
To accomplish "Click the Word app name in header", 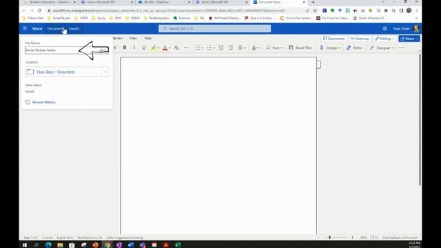I will pyautogui.click(x=37, y=29).
